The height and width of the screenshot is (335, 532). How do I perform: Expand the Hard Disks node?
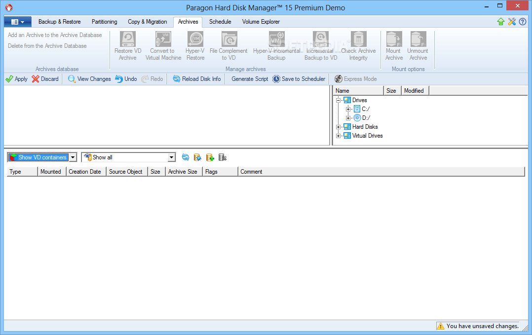click(x=338, y=127)
